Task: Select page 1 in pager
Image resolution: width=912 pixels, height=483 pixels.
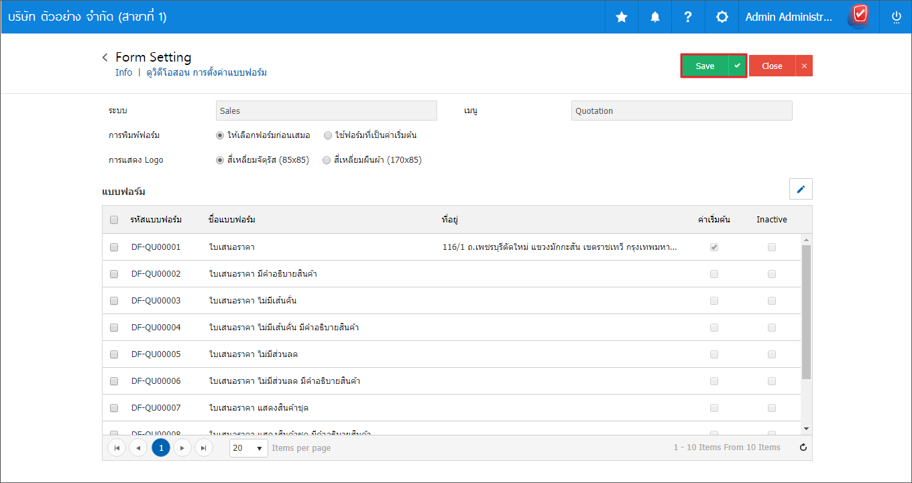Action: [161, 447]
